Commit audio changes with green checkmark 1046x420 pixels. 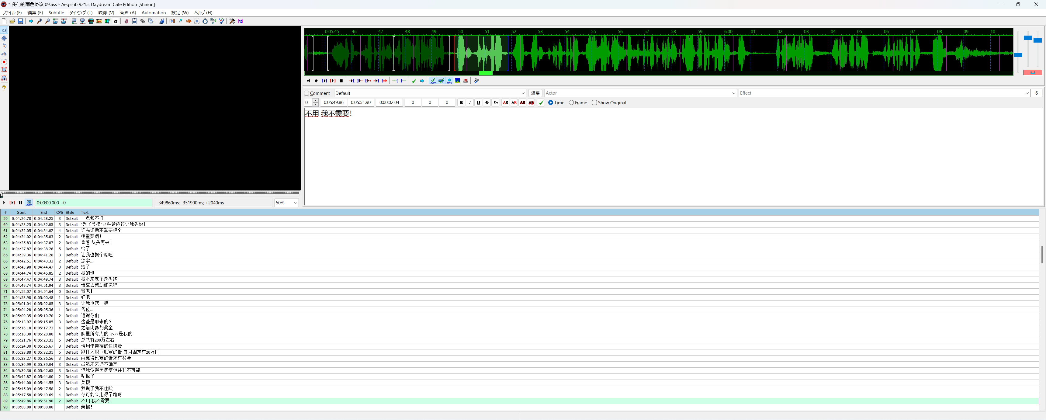[x=414, y=81]
